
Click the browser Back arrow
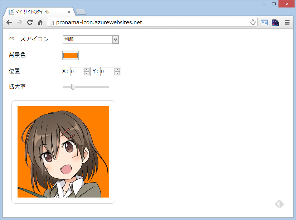click(9, 22)
